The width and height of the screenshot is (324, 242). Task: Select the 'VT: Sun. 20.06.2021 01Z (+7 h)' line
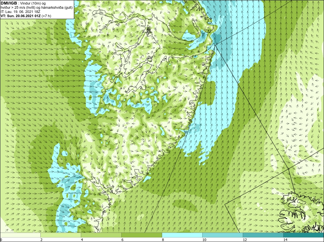(26, 16)
